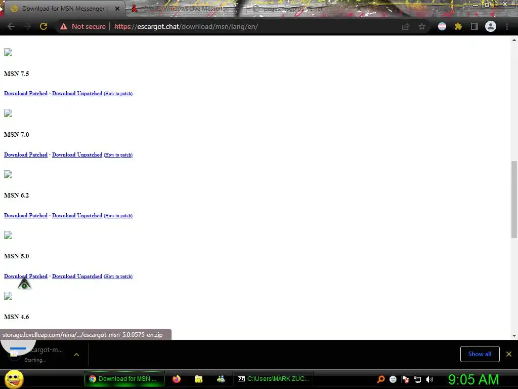The height and width of the screenshot is (389, 518).
Task: Open How to patch for MSN 7.0
Action: pos(118,155)
